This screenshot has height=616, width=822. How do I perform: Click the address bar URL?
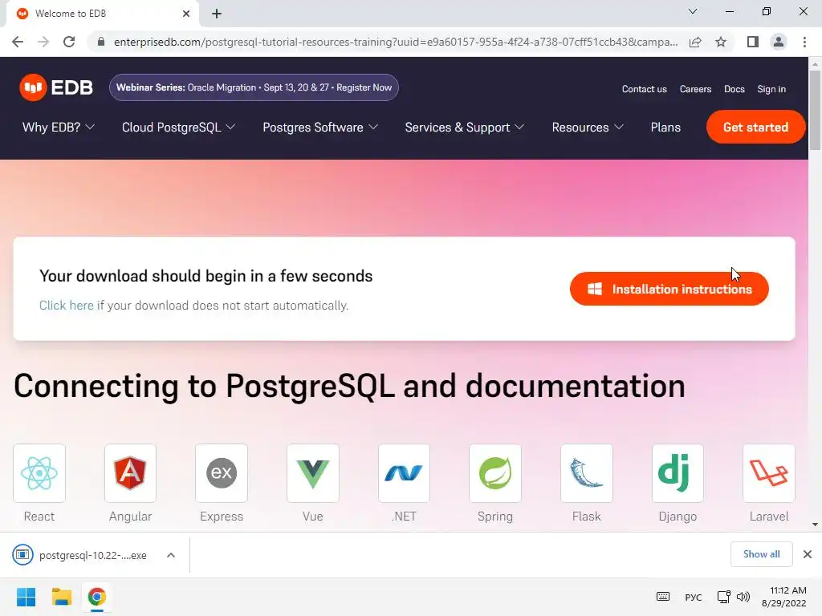tap(395, 42)
